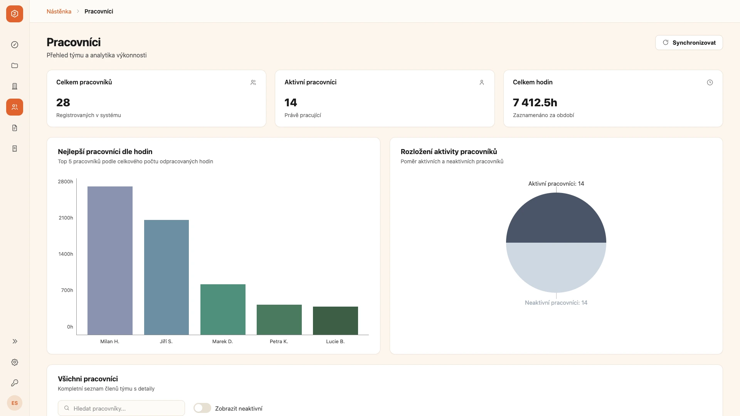Open the folder icon in sidebar
Viewport: 740px width, 416px height.
click(15, 65)
